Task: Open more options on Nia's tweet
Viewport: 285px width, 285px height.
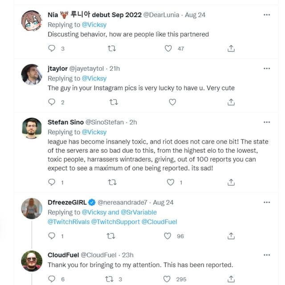Action: (x=267, y=15)
